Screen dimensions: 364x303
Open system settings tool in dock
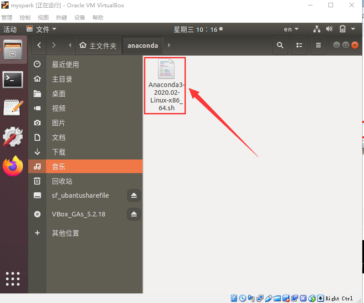tap(13, 137)
